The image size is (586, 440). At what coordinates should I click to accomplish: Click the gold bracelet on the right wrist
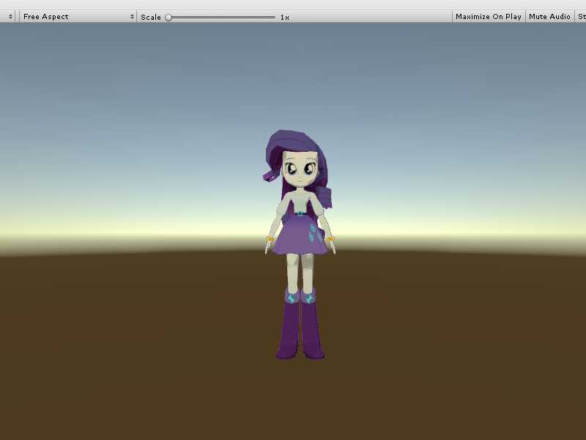[x=330, y=239]
